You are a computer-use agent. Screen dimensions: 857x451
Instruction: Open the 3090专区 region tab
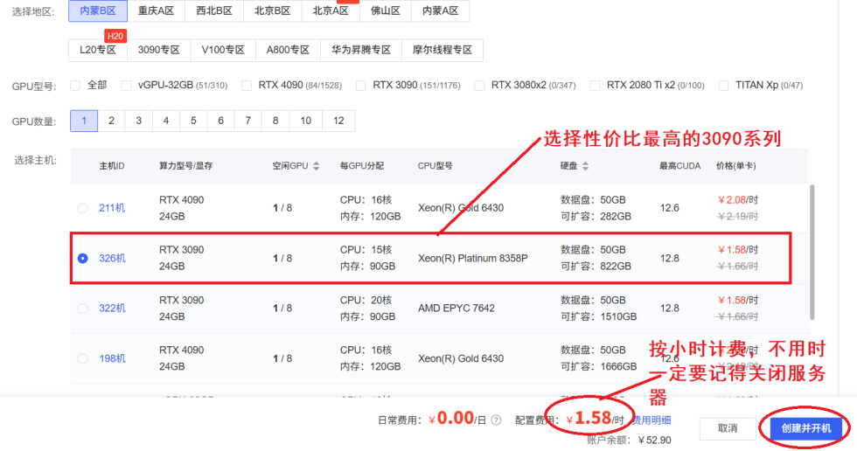(158, 50)
